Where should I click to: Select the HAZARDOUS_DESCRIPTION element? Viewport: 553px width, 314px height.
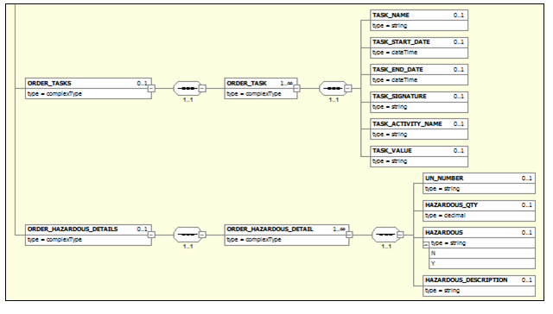tap(479, 286)
